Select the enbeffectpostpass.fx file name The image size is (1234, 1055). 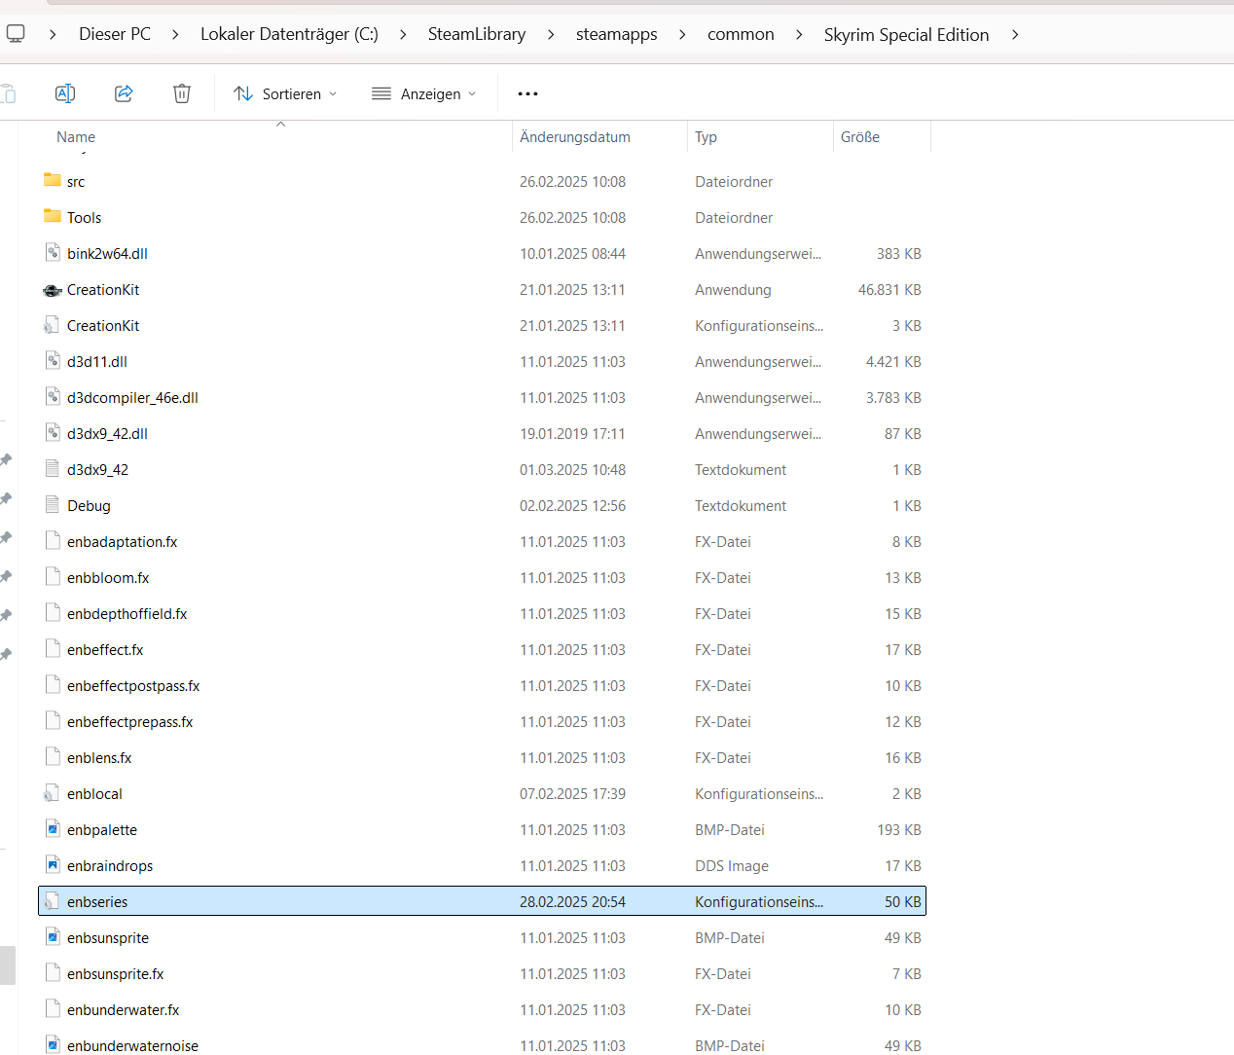[x=133, y=685]
